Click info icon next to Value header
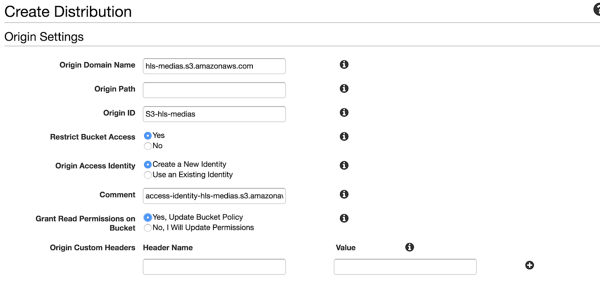Viewport: 600px width, 284px height. 409,247
